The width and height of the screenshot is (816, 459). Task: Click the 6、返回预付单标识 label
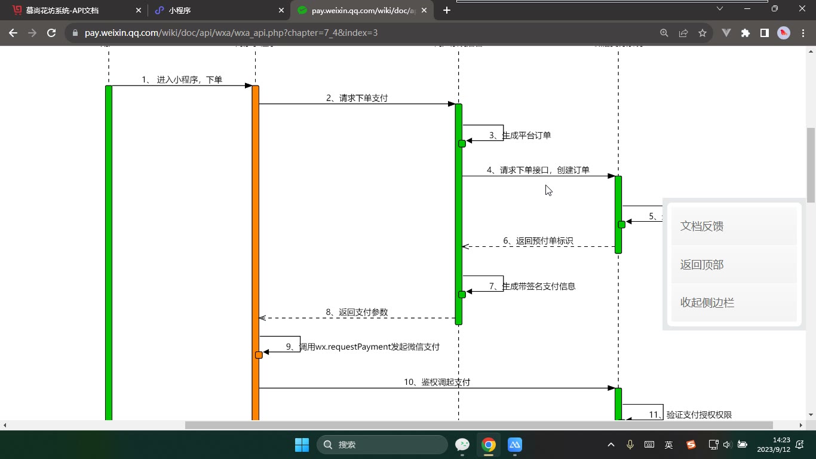click(538, 241)
